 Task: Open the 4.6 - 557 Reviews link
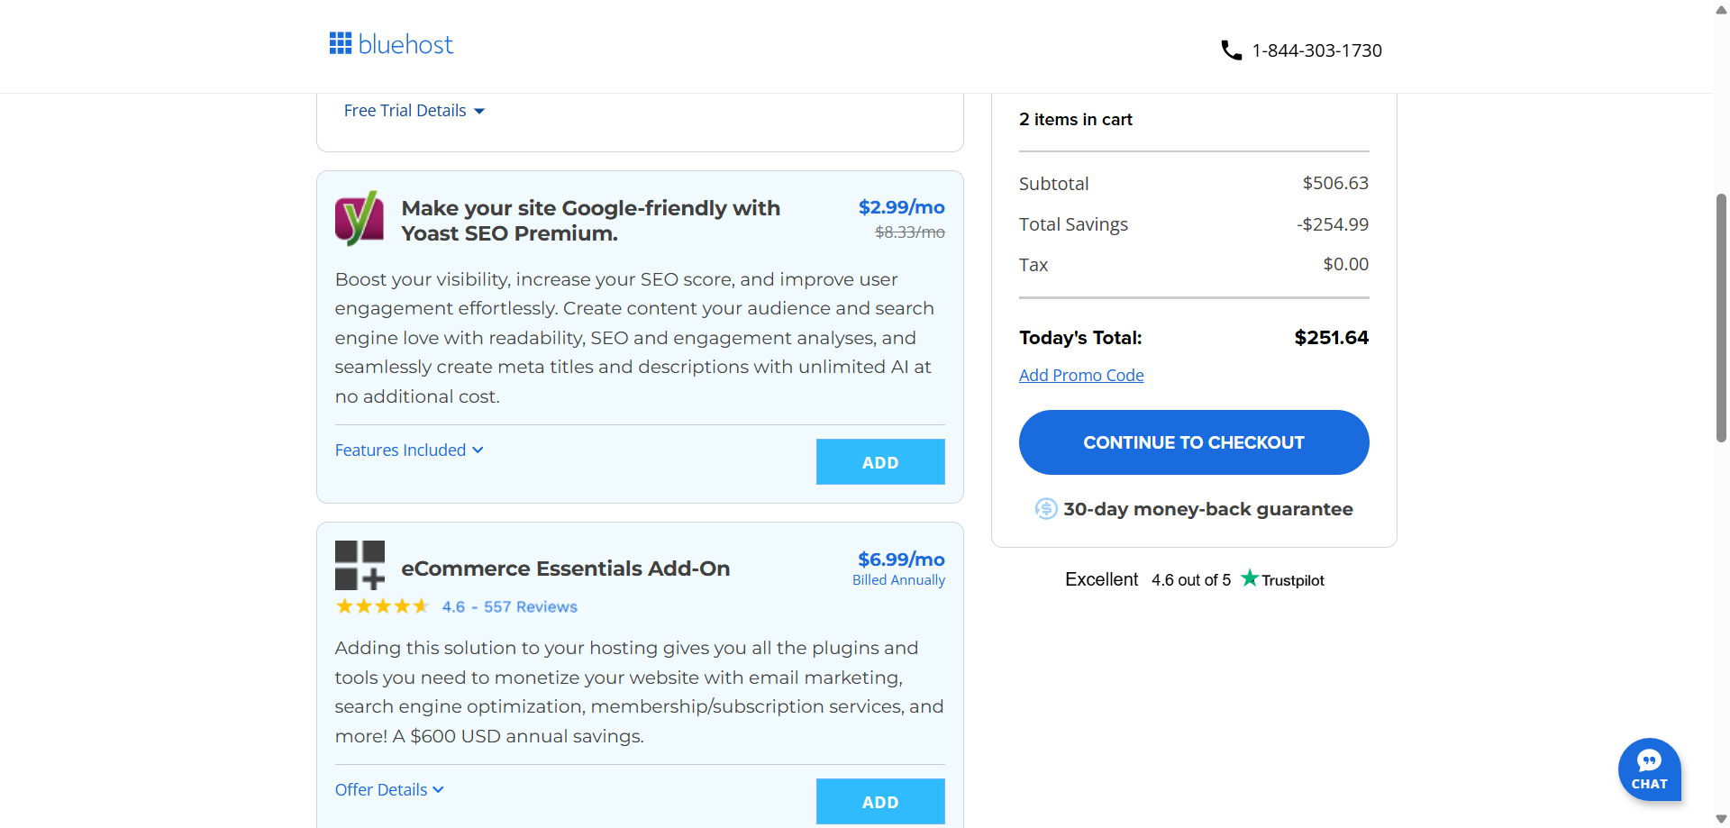tap(510, 607)
